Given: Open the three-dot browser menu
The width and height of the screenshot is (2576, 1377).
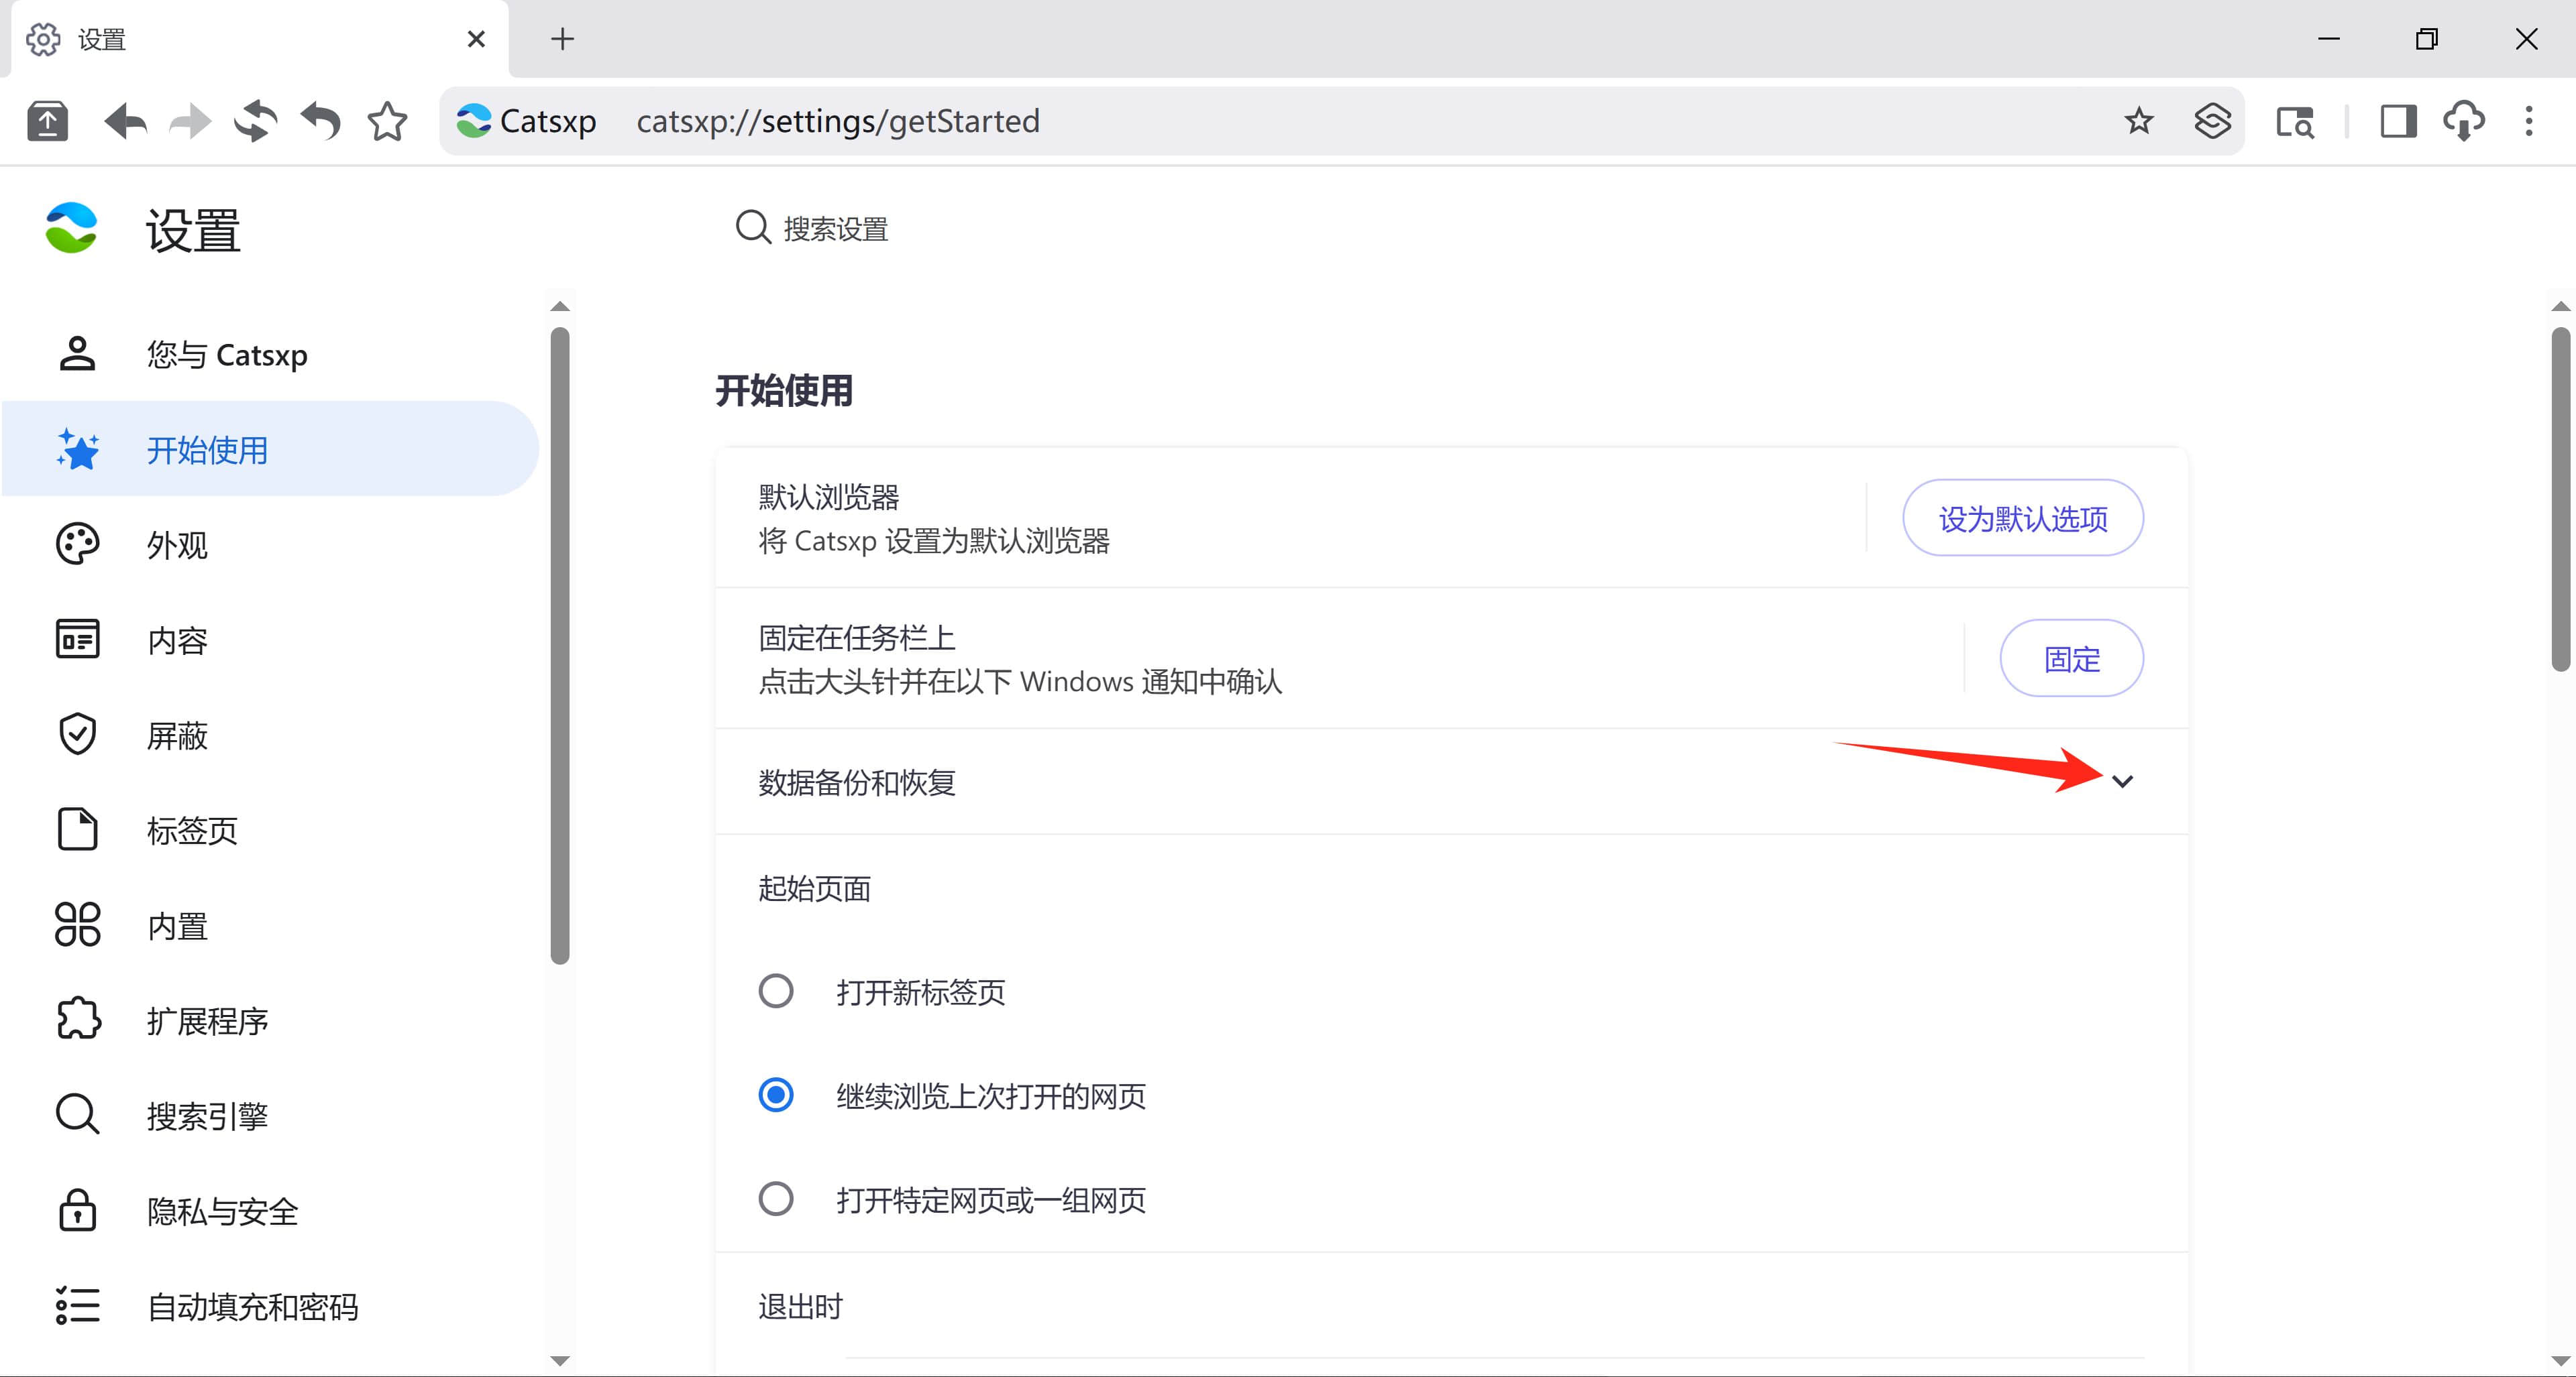Looking at the screenshot, I should pyautogui.click(x=2528, y=122).
